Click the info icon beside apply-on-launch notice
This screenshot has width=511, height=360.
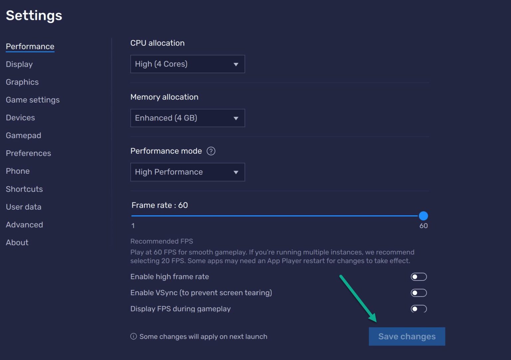tap(133, 336)
